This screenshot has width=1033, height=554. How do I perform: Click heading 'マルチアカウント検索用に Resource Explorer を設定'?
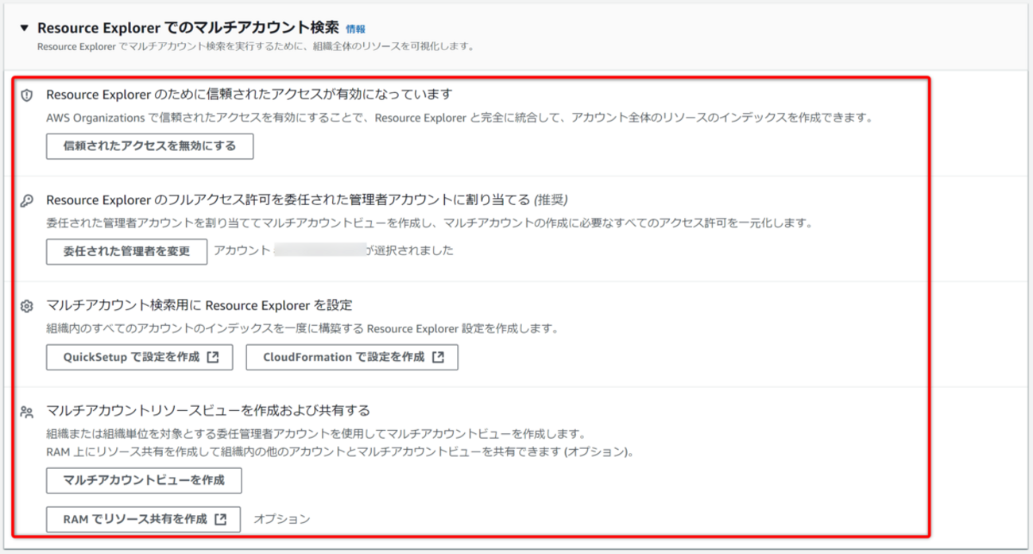pos(199,305)
